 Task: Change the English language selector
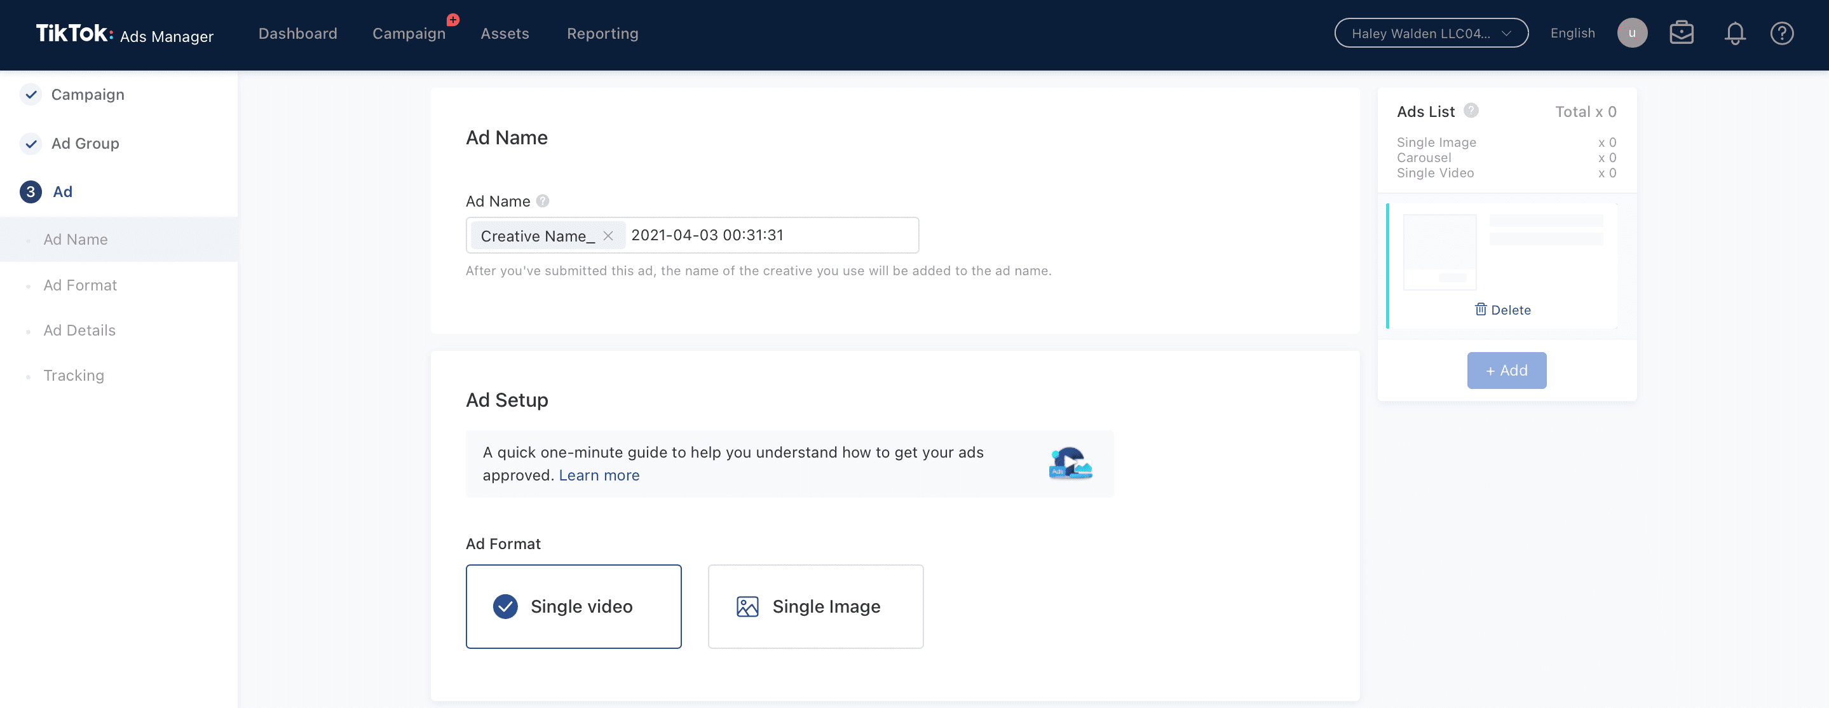click(x=1572, y=34)
